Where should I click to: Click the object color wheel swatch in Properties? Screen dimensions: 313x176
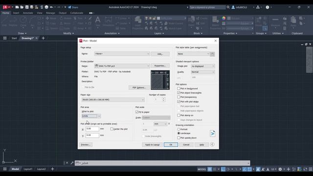point(224,18)
